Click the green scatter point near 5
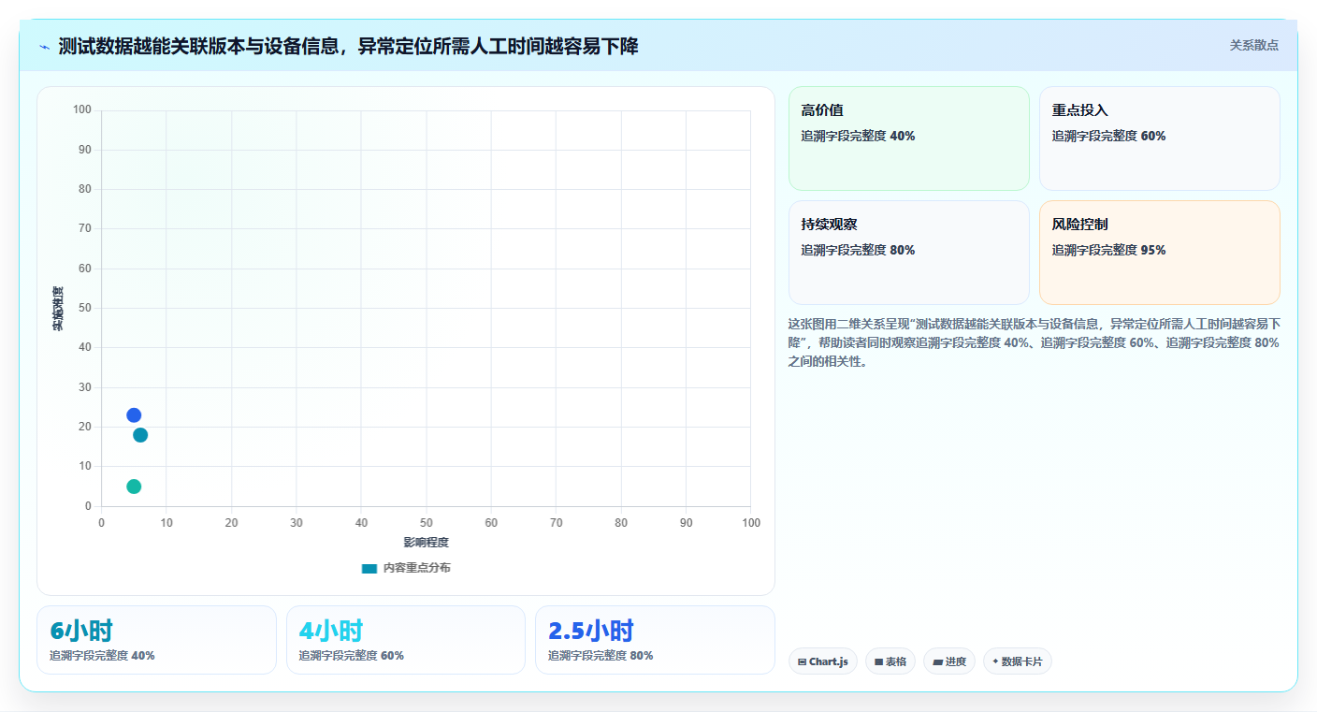This screenshot has width=1317, height=712. point(134,487)
